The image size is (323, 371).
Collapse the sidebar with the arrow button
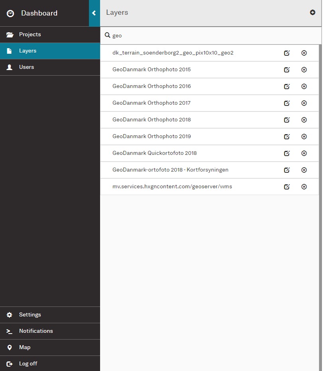point(94,13)
